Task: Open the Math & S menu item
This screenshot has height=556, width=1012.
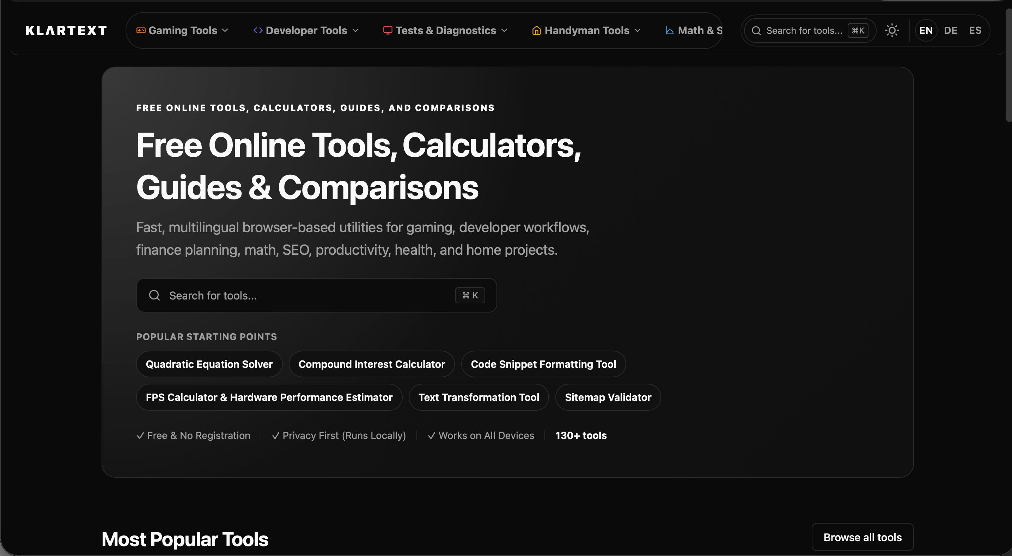Action: (700, 30)
